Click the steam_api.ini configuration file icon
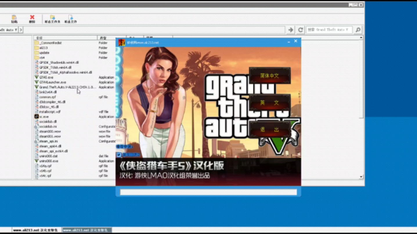 (x=37, y=141)
